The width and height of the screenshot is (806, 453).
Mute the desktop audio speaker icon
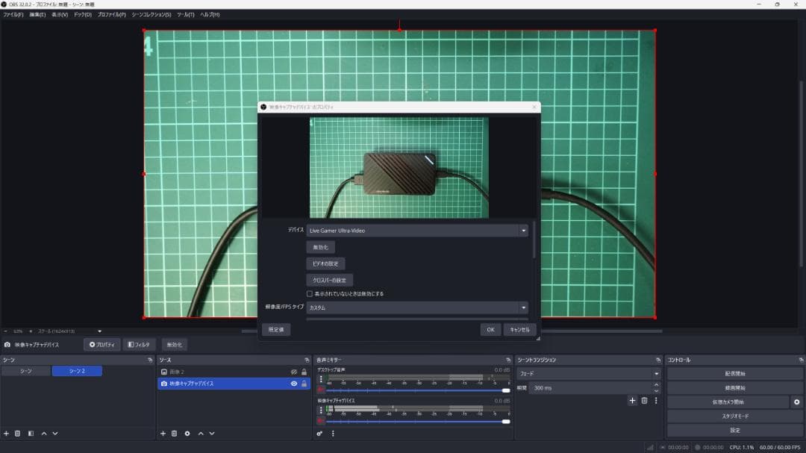click(x=321, y=390)
